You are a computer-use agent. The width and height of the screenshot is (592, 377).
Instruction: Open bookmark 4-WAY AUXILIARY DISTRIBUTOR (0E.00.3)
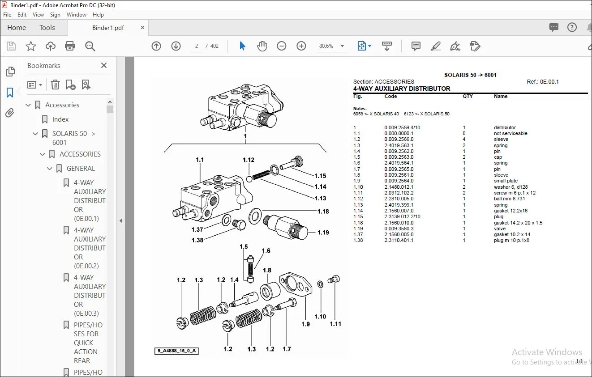click(90, 296)
